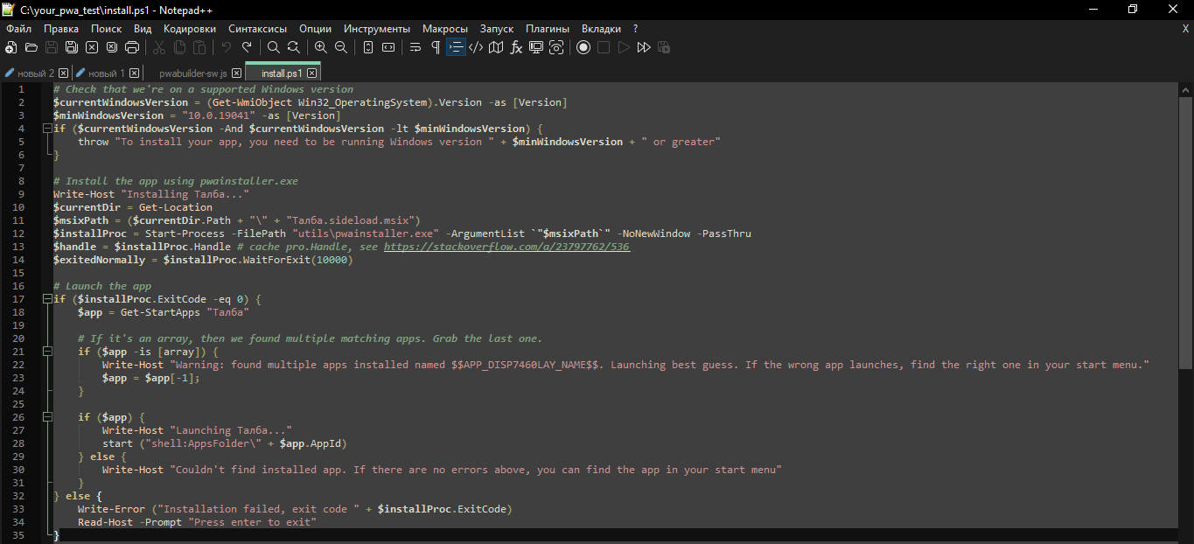
Task: Open the Синтаксисы menu
Action: [258, 29]
